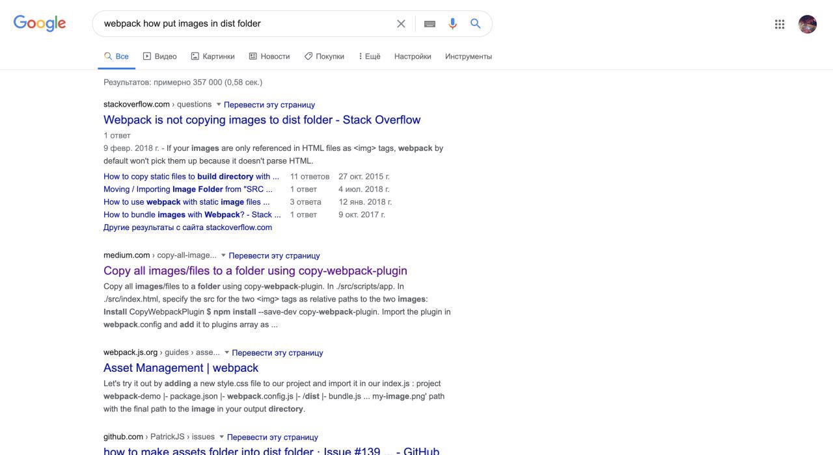Expand dropdown arrow next to medium.com
833x455 pixels.
[223, 255]
